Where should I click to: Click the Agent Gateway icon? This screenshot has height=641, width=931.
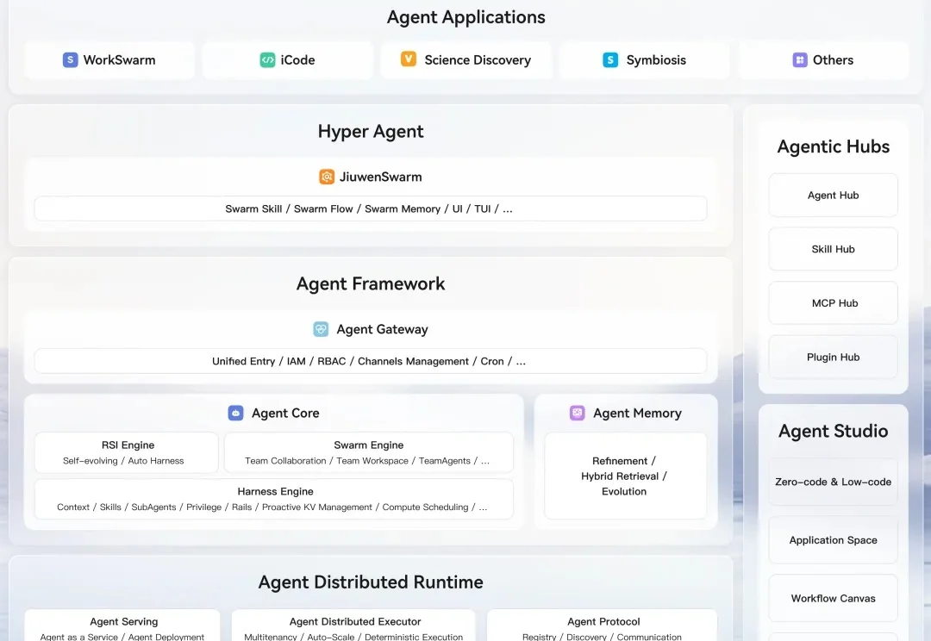pyautogui.click(x=321, y=329)
